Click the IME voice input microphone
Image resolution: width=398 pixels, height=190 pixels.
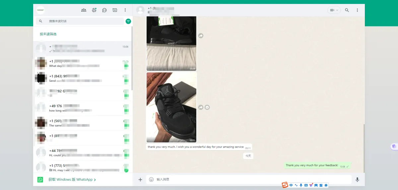point(301,185)
